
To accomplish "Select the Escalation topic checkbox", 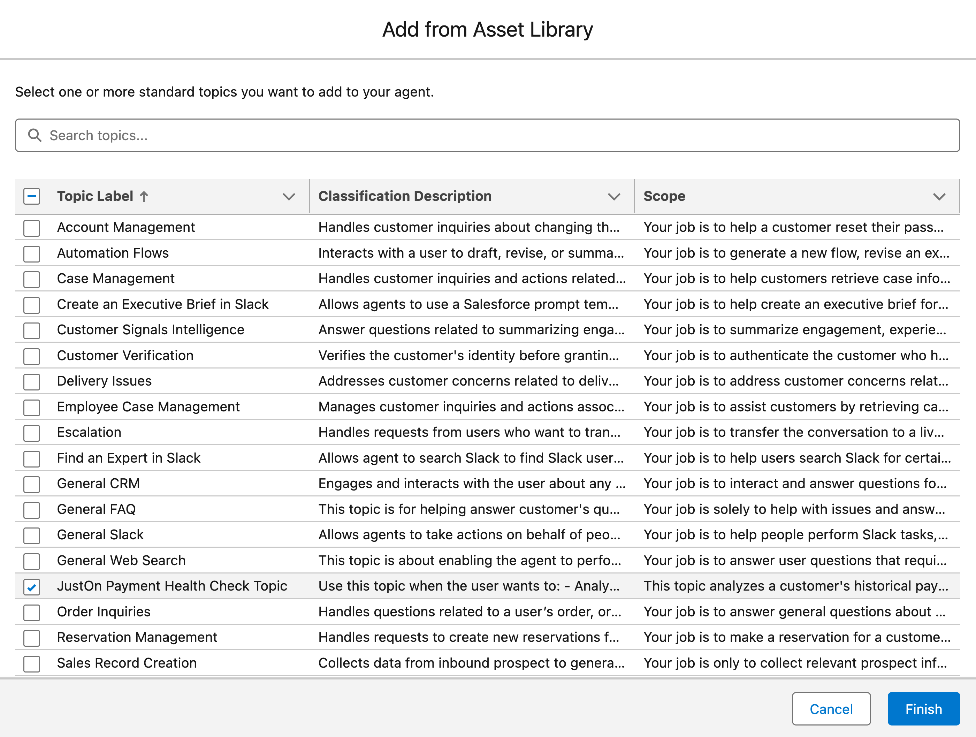I will (31, 433).
